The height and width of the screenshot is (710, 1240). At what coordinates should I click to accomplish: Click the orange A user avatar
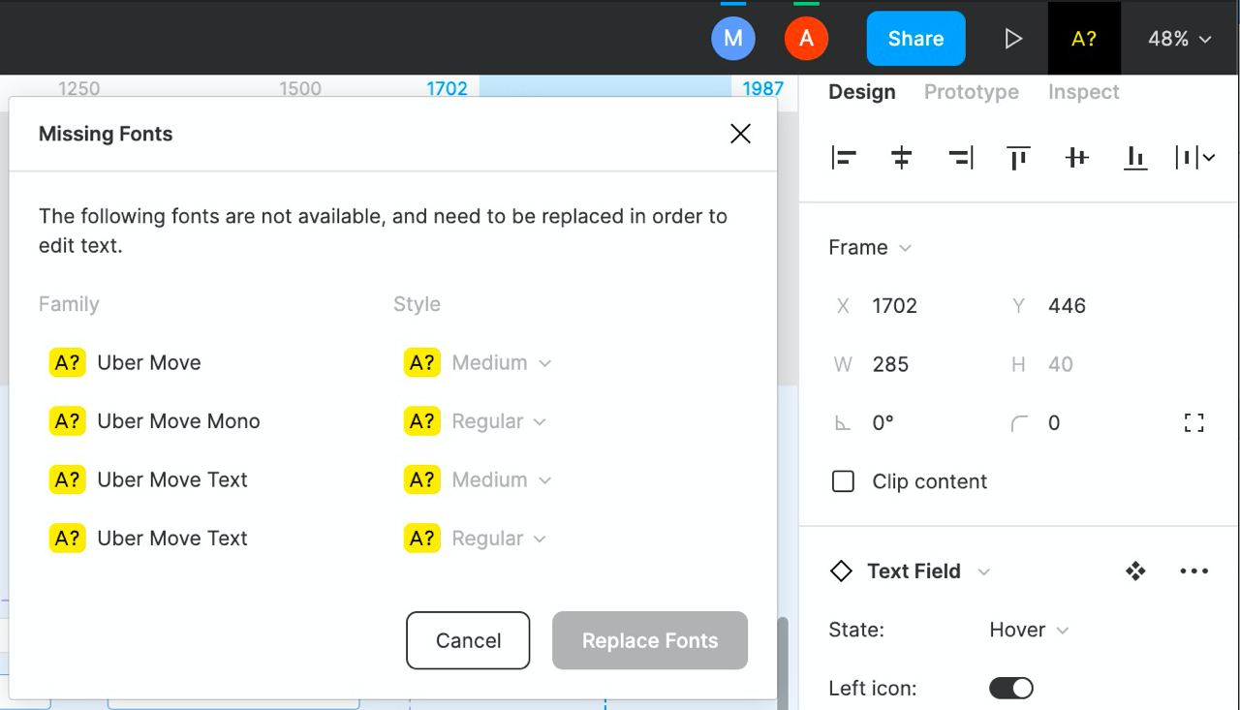(806, 39)
